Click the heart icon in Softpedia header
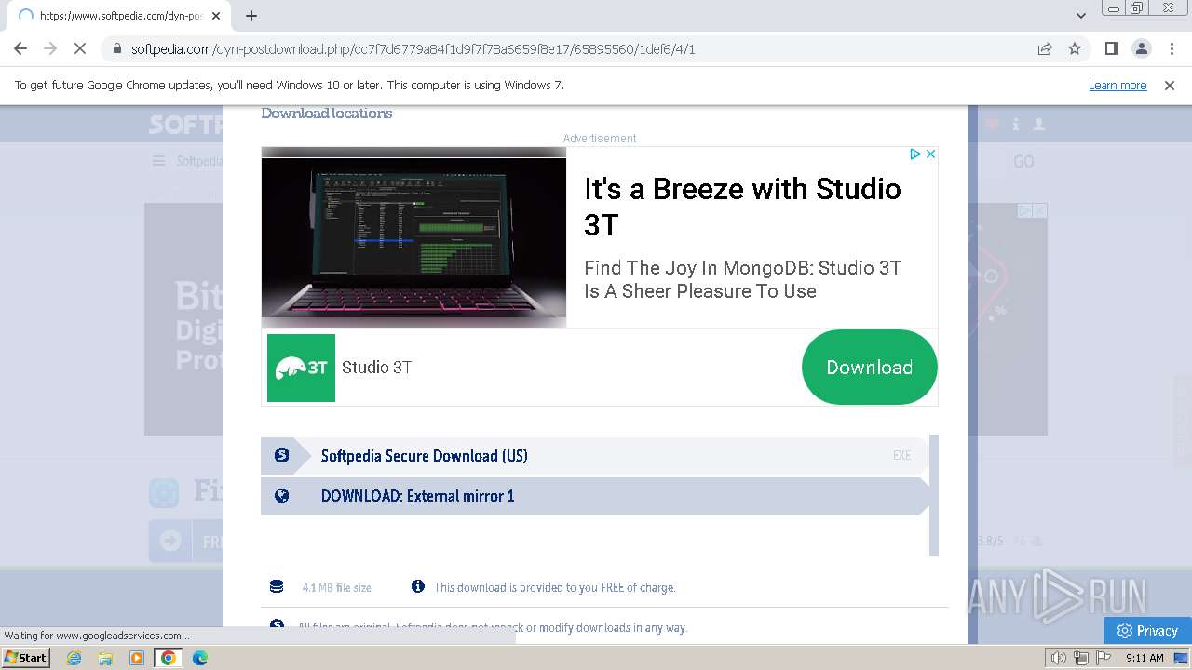The image size is (1192, 670). coord(992,124)
